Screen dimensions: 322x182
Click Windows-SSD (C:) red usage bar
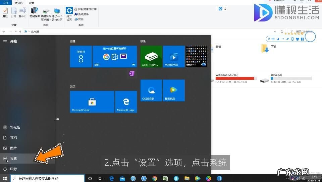(236, 78)
